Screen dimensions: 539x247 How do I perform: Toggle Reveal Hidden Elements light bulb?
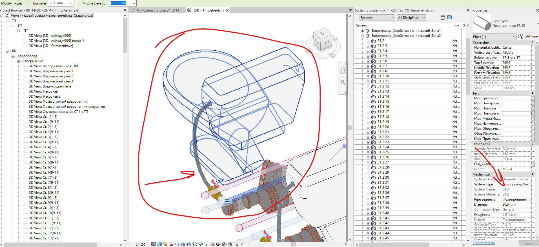tap(207, 244)
